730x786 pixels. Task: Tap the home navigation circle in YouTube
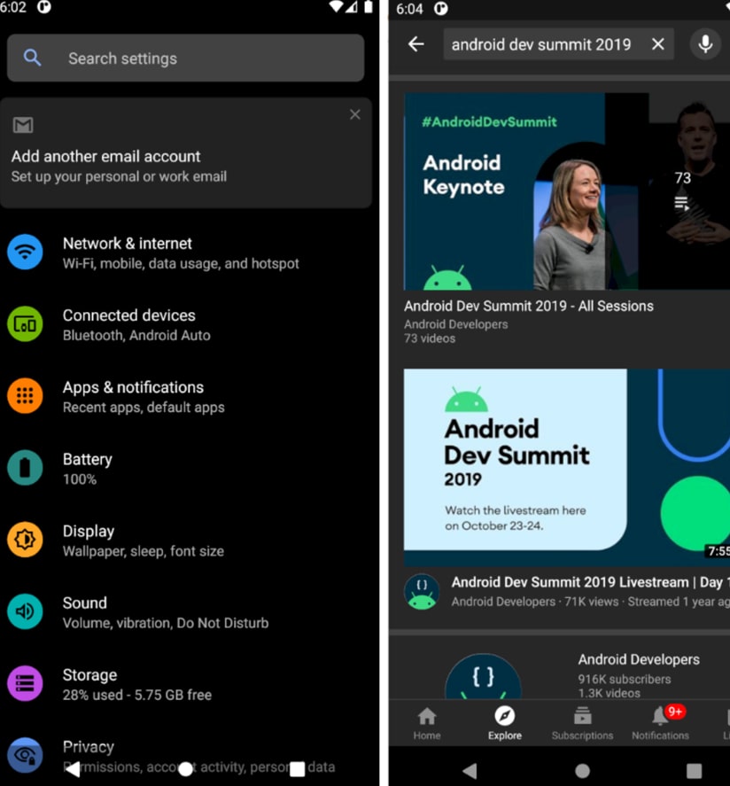click(x=582, y=770)
